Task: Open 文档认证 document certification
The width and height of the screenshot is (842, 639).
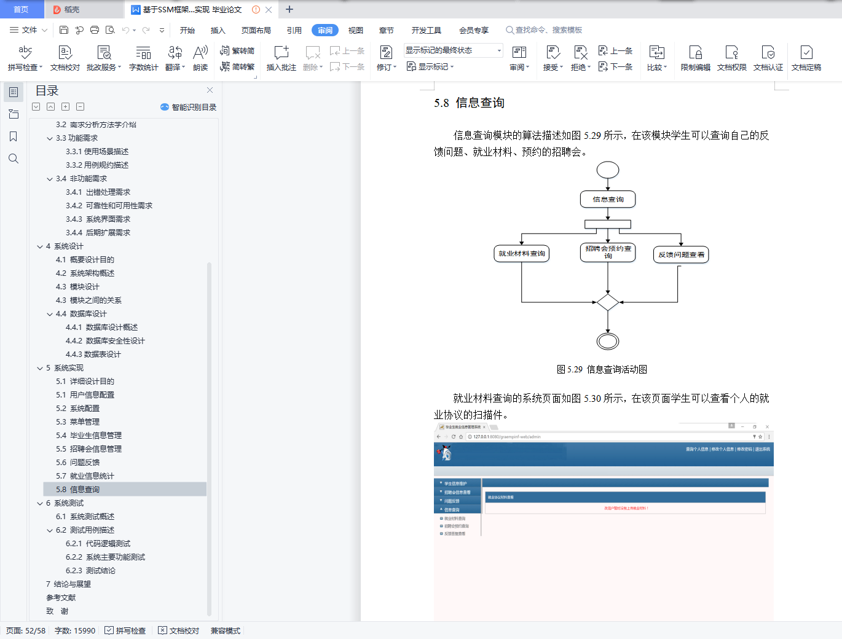Action: [768, 58]
